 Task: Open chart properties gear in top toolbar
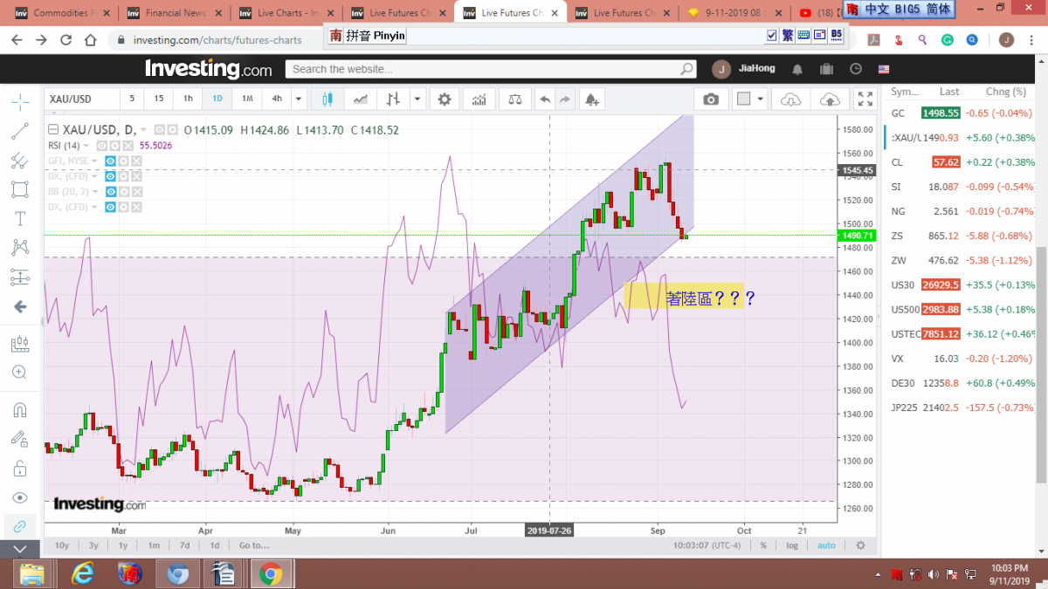(445, 99)
